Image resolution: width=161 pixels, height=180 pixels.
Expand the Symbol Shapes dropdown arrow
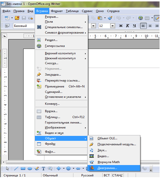[73, 169]
